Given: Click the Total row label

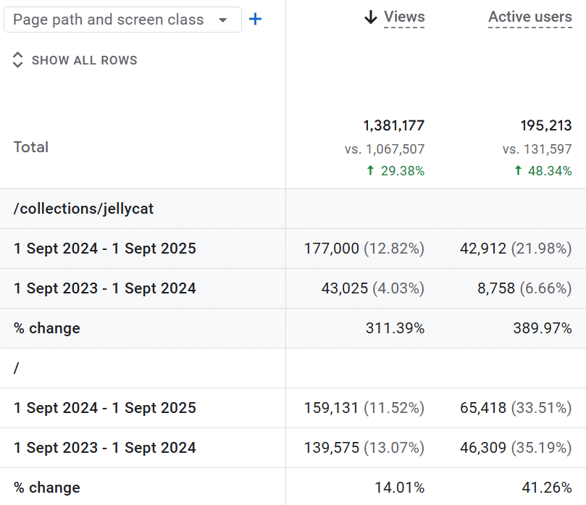Looking at the screenshot, I should [31, 147].
